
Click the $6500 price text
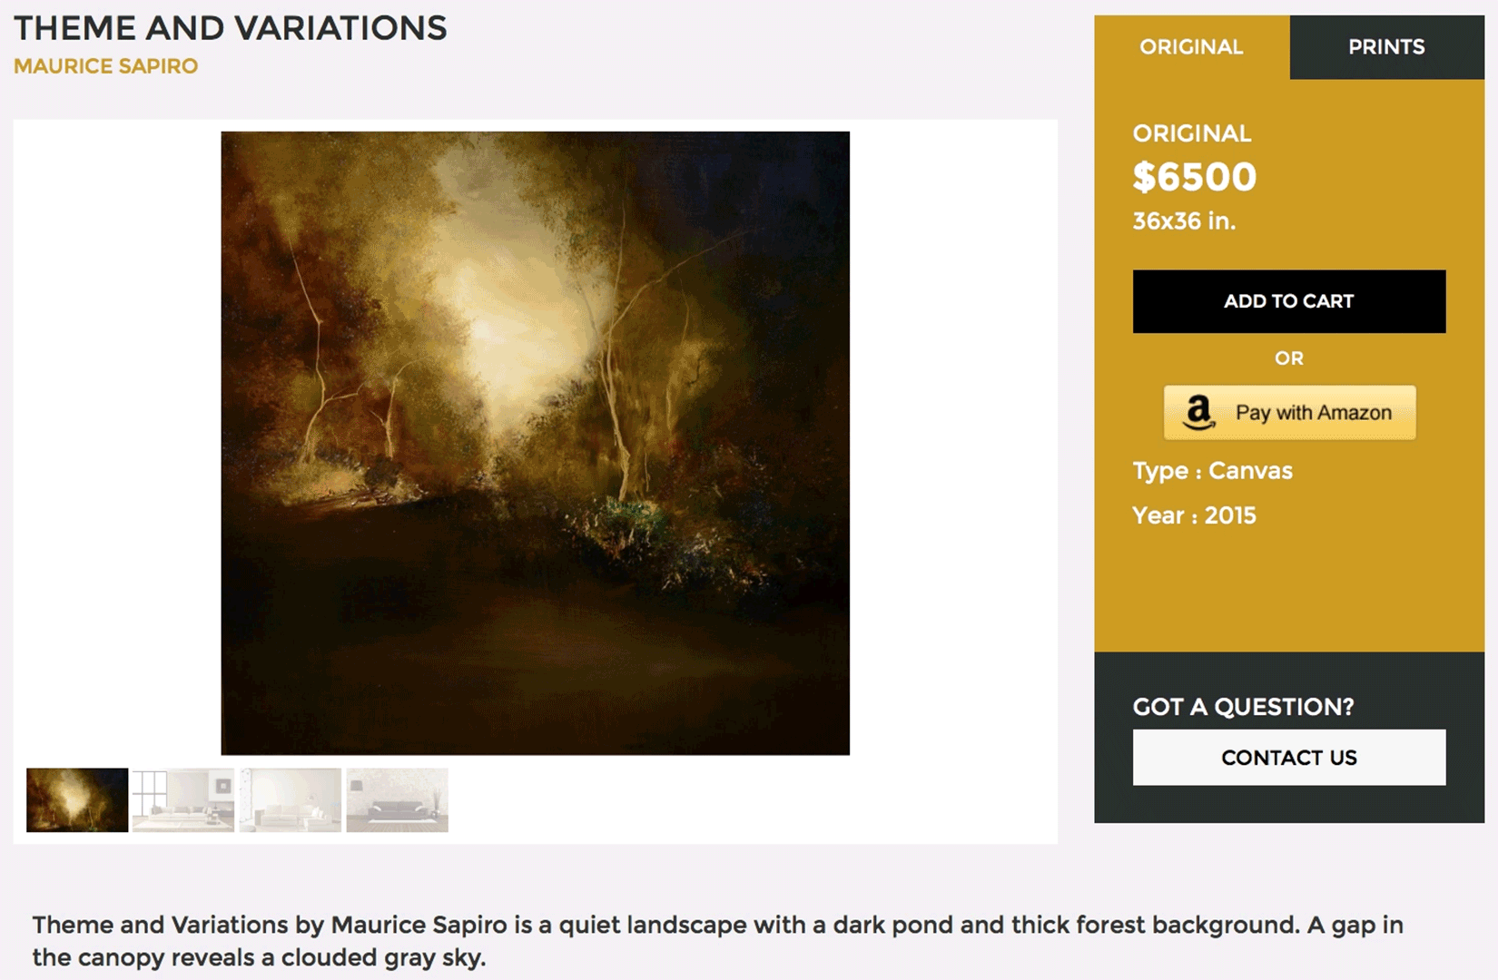[x=1194, y=177]
